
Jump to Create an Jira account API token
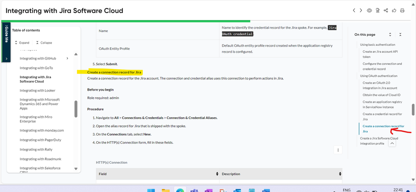[380, 54]
